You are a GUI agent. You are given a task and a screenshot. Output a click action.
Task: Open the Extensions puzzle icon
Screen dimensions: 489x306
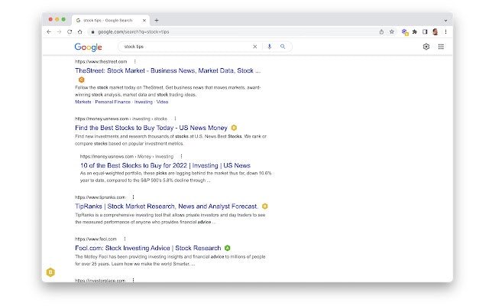[x=415, y=32]
